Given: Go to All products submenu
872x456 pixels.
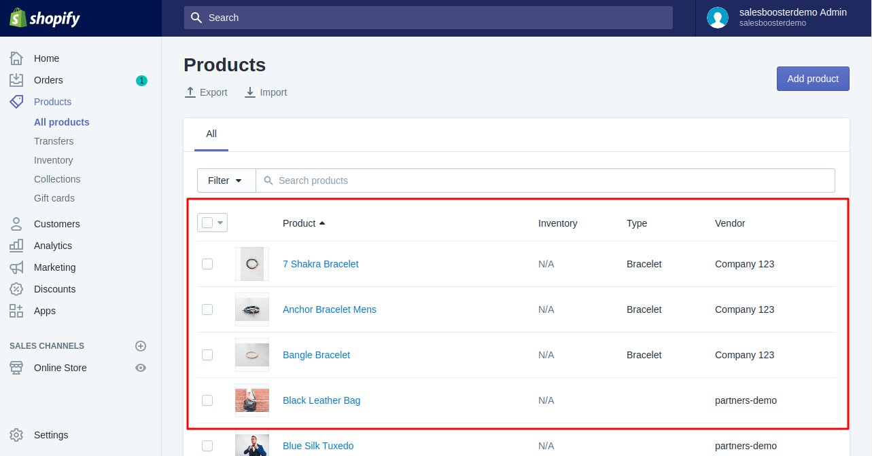Looking at the screenshot, I should click(62, 122).
